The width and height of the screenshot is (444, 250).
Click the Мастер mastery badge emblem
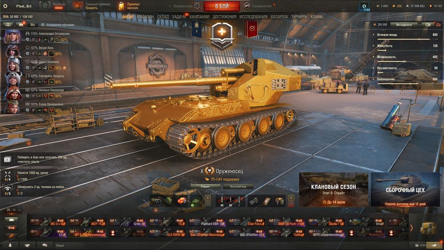coord(222,35)
